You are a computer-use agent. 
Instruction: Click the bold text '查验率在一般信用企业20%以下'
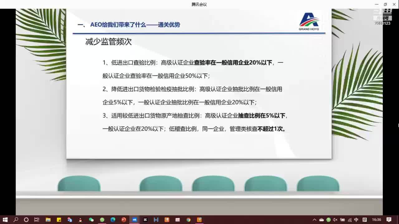point(233,63)
